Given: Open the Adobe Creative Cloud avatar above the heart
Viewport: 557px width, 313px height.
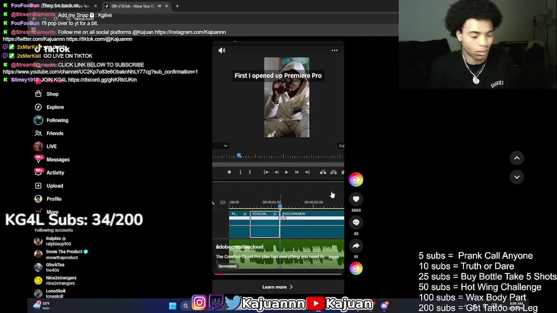Looking at the screenshot, I should pos(356,180).
